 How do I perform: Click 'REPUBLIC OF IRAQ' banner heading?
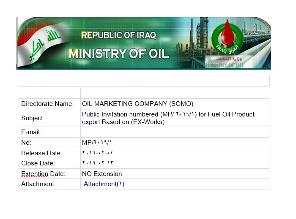point(119,35)
